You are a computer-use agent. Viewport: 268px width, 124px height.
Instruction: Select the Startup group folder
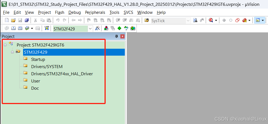[x=38, y=60]
